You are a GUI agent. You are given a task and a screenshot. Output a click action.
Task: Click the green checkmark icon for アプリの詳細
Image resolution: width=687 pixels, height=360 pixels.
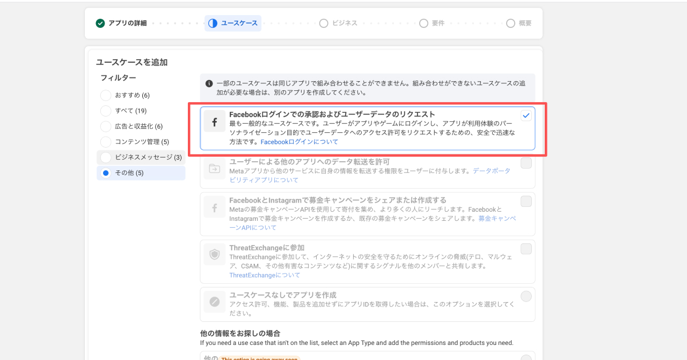click(100, 23)
